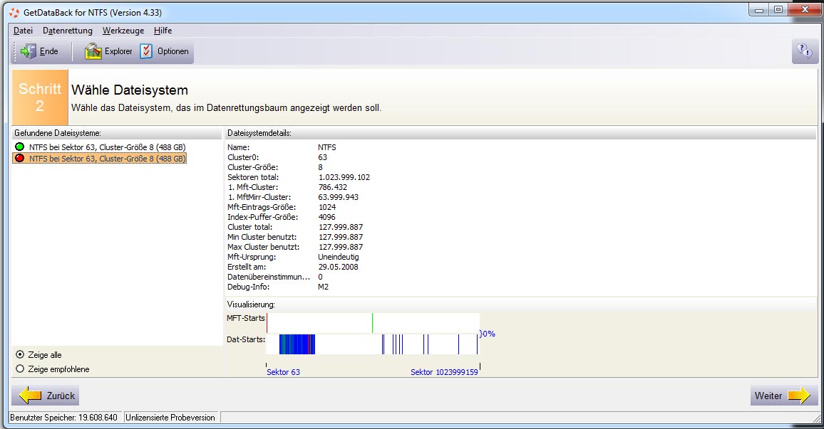Click the Schritt 2 orange step box
Viewport: 824px width, 429px height.
40,97
